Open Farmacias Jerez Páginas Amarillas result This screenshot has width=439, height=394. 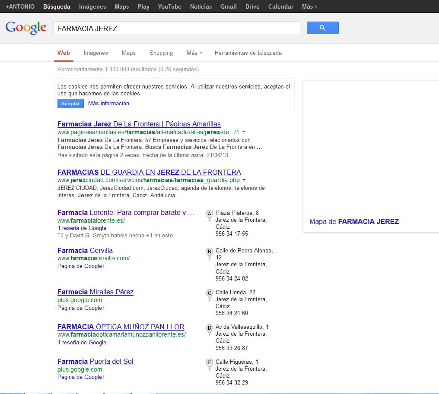pyautogui.click(x=139, y=124)
